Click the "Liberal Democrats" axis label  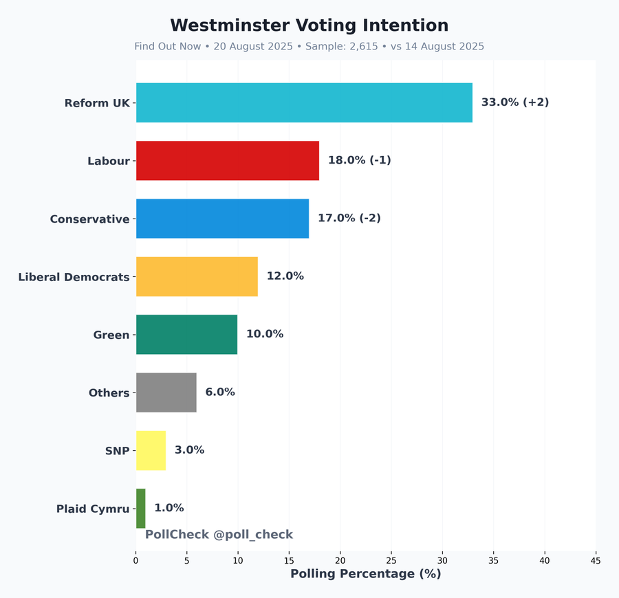(74, 277)
